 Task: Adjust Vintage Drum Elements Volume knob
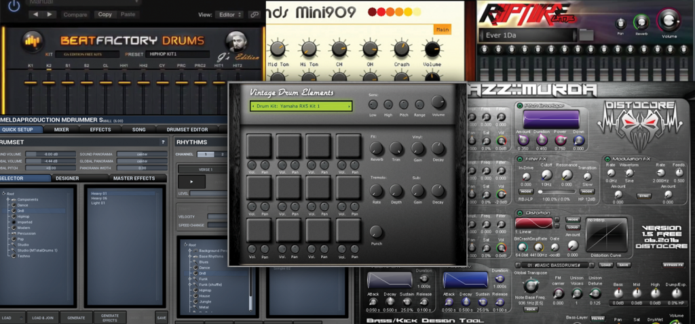click(438, 102)
